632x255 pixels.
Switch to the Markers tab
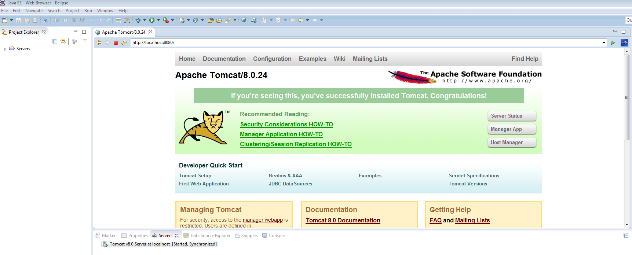(106, 236)
